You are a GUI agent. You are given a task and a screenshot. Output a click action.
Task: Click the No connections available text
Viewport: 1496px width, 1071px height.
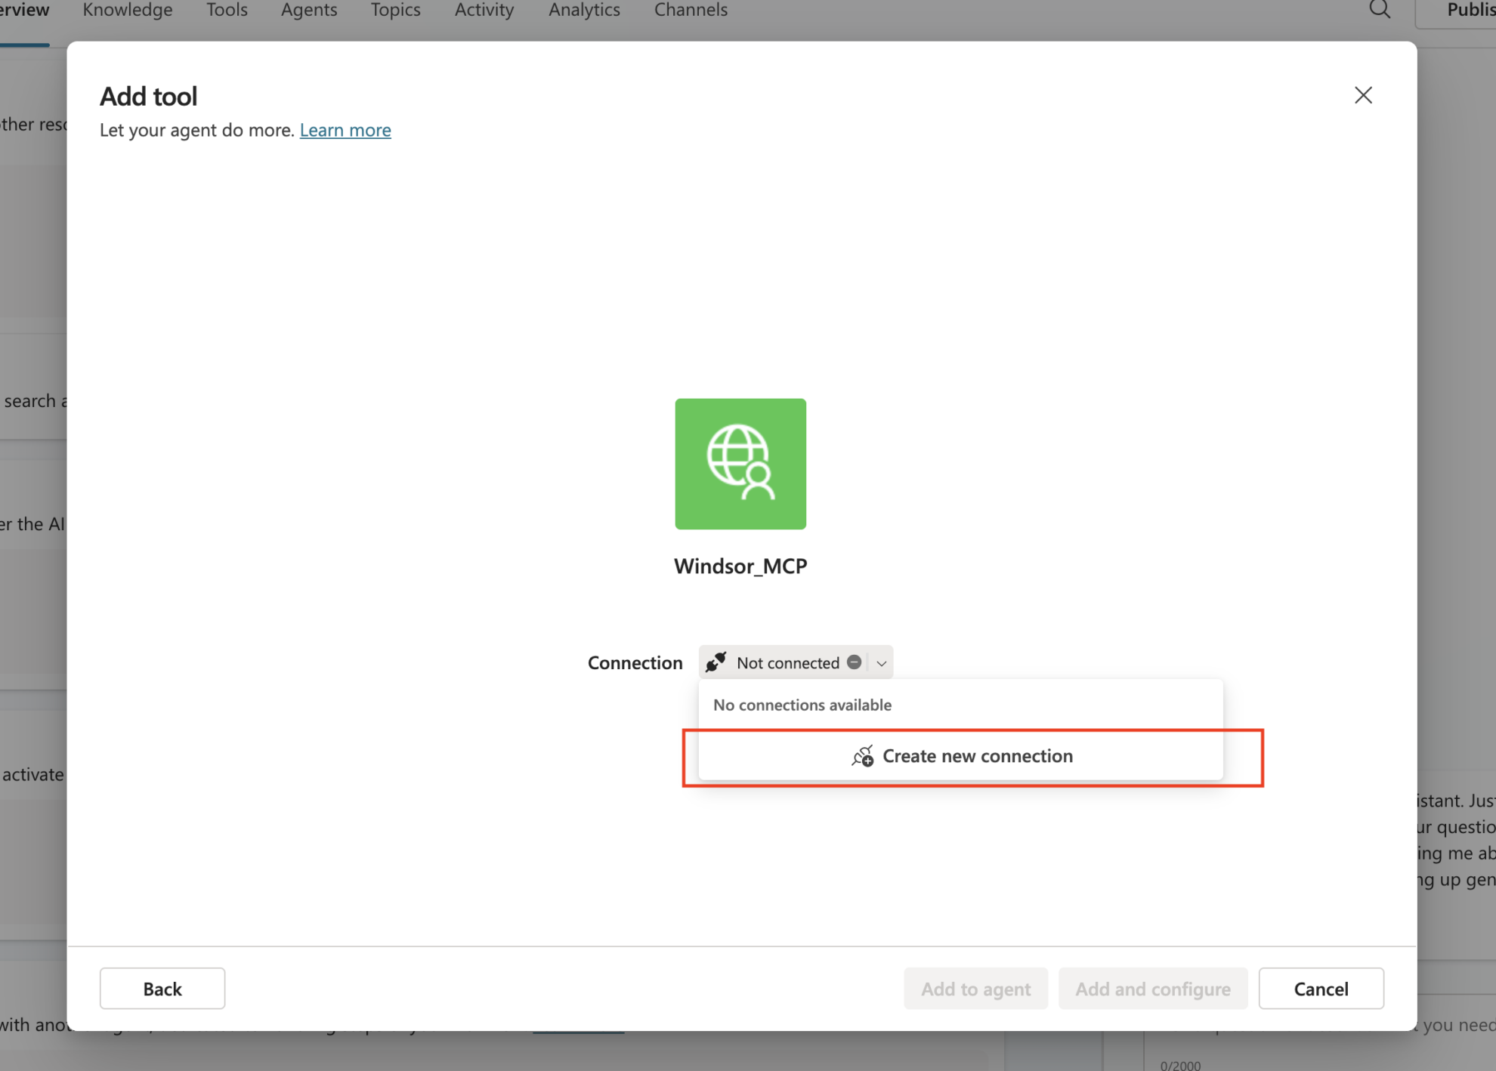click(x=802, y=705)
